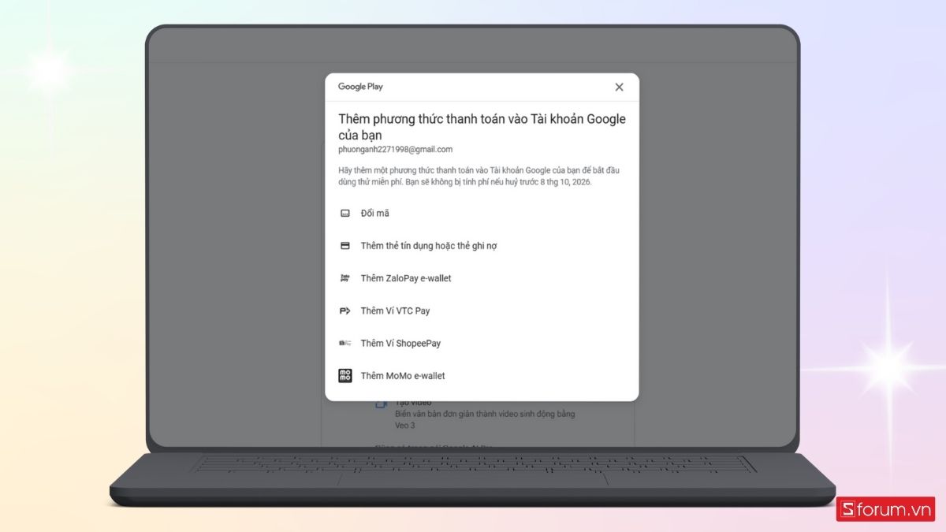
Task: Click the MoMo logo icon
Action: tap(345, 376)
